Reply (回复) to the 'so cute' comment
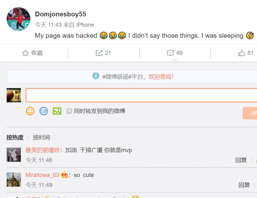This screenshot has height=198, width=257. point(244,185)
